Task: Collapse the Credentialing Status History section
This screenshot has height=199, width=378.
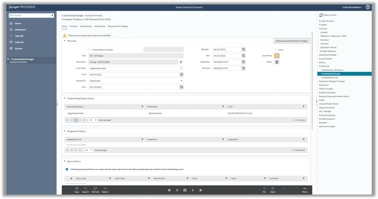Action: (64, 98)
